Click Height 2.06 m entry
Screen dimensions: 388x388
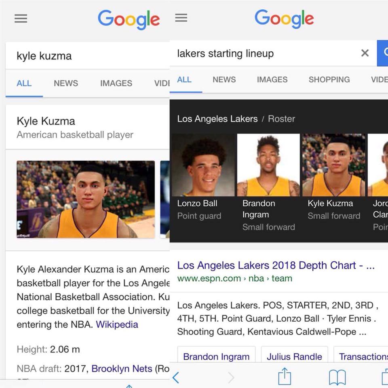coord(48,349)
